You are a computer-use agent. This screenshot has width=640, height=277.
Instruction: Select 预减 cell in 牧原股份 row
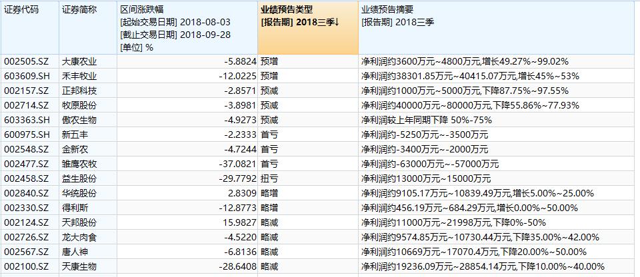coord(308,106)
